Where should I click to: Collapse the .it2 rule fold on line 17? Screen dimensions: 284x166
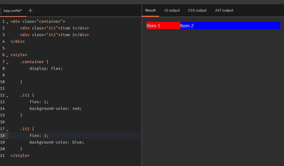tap(7, 130)
